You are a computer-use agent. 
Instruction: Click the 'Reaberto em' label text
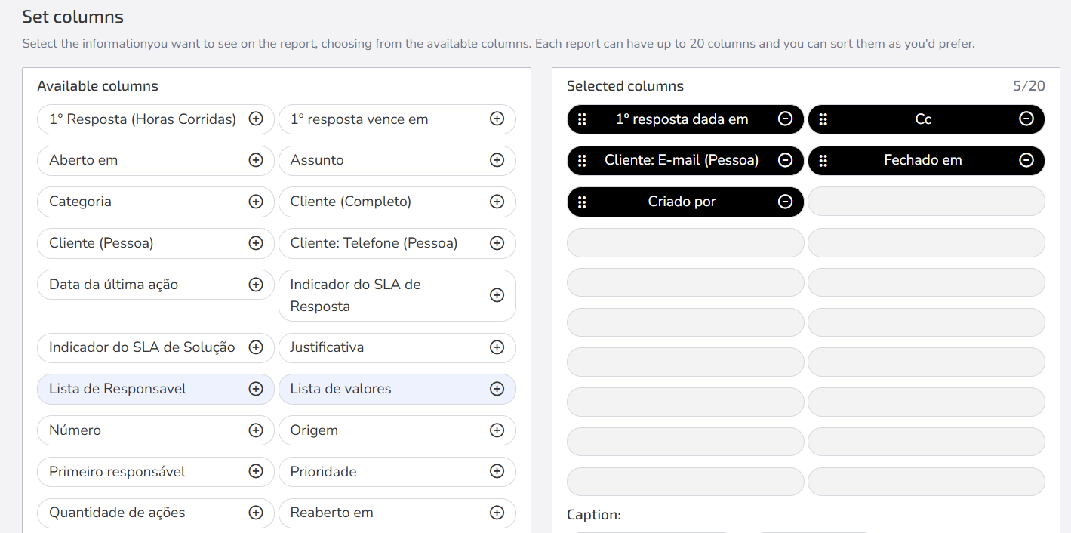331,513
